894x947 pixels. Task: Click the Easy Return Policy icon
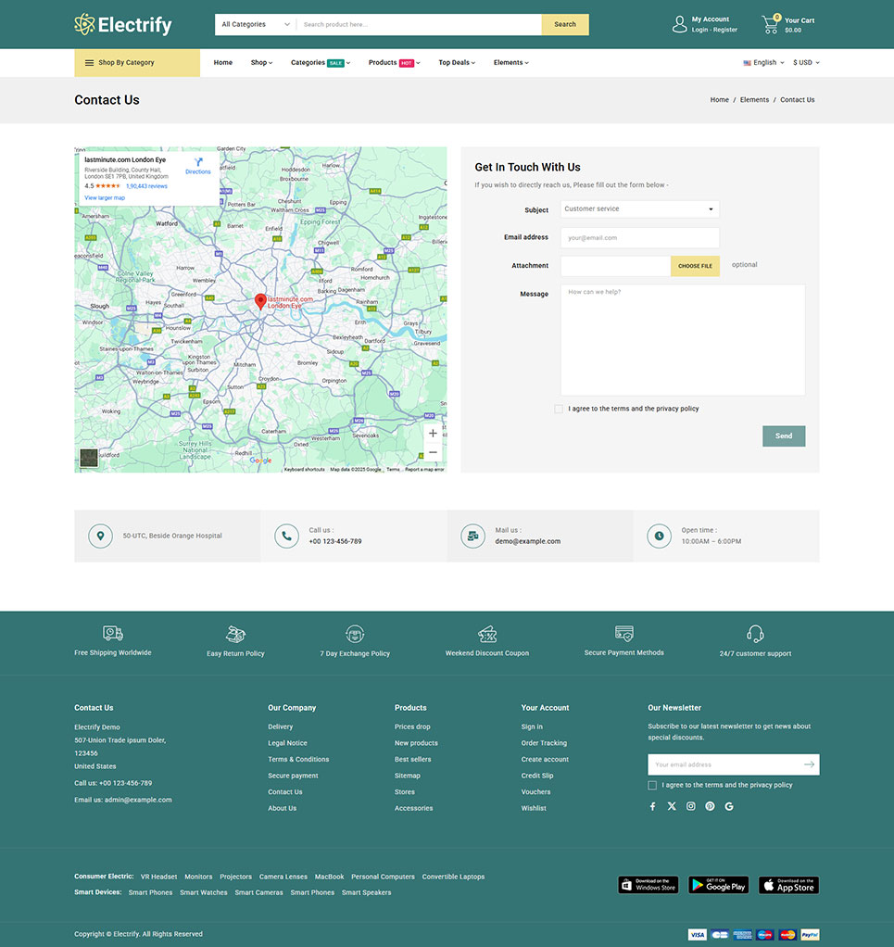click(x=235, y=634)
